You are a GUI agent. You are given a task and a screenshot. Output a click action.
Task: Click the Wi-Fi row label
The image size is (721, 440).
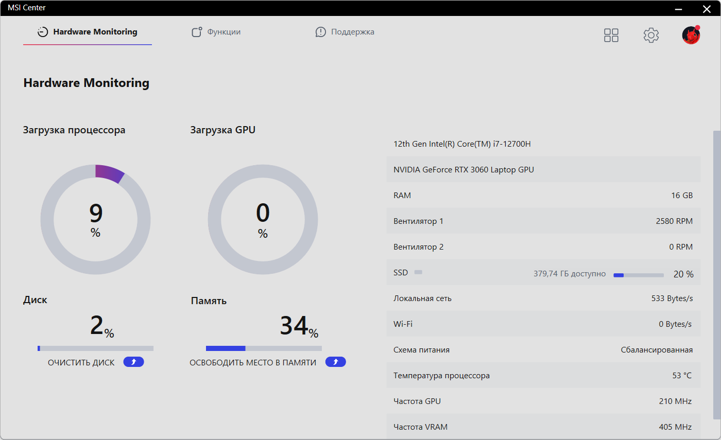click(403, 324)
